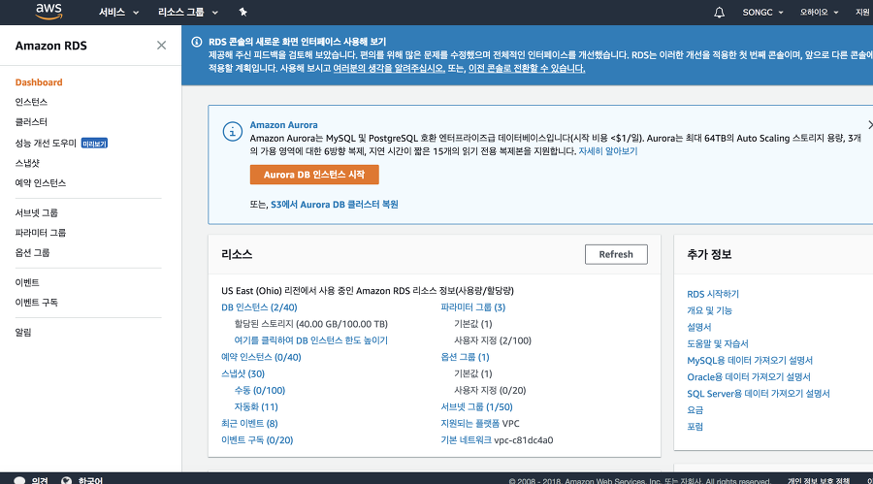Open Oracle용 데이터 가져오기 설명서 link
Image resolution: width=873 pixels, height=484 pixels.
click(749, 377)
